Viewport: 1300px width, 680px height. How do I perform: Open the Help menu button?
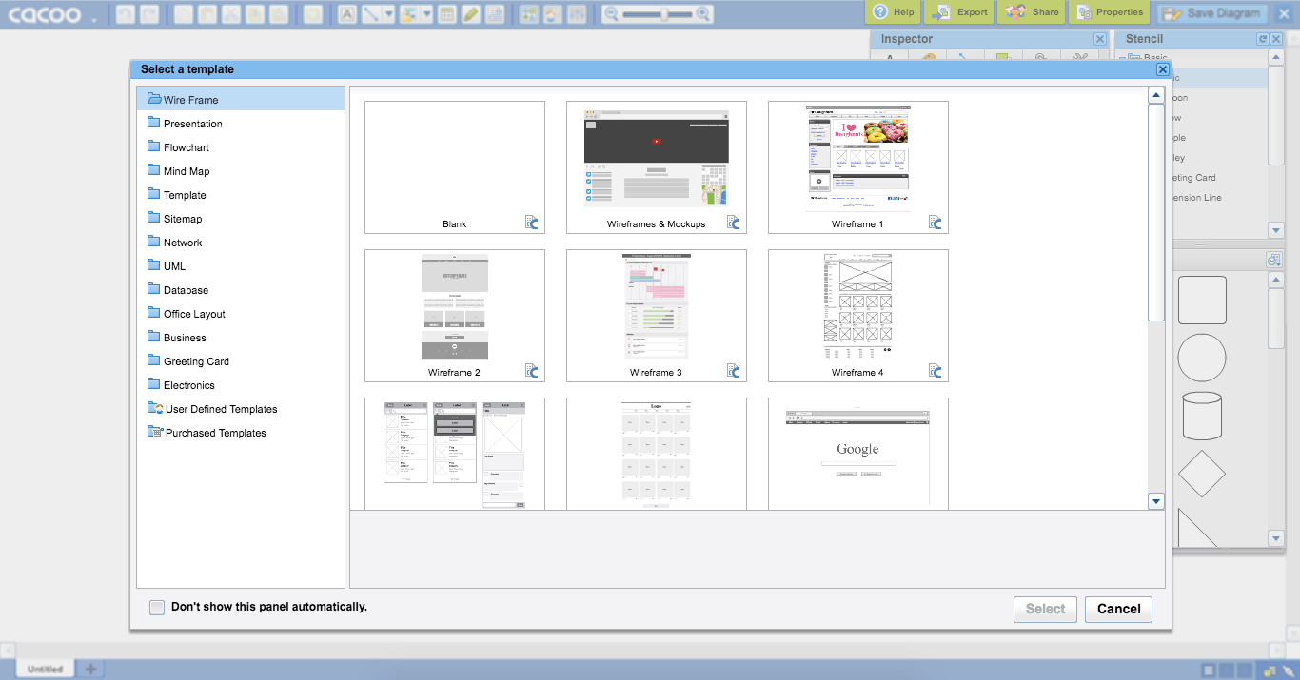pyautogui.click(x=894, y=12)
